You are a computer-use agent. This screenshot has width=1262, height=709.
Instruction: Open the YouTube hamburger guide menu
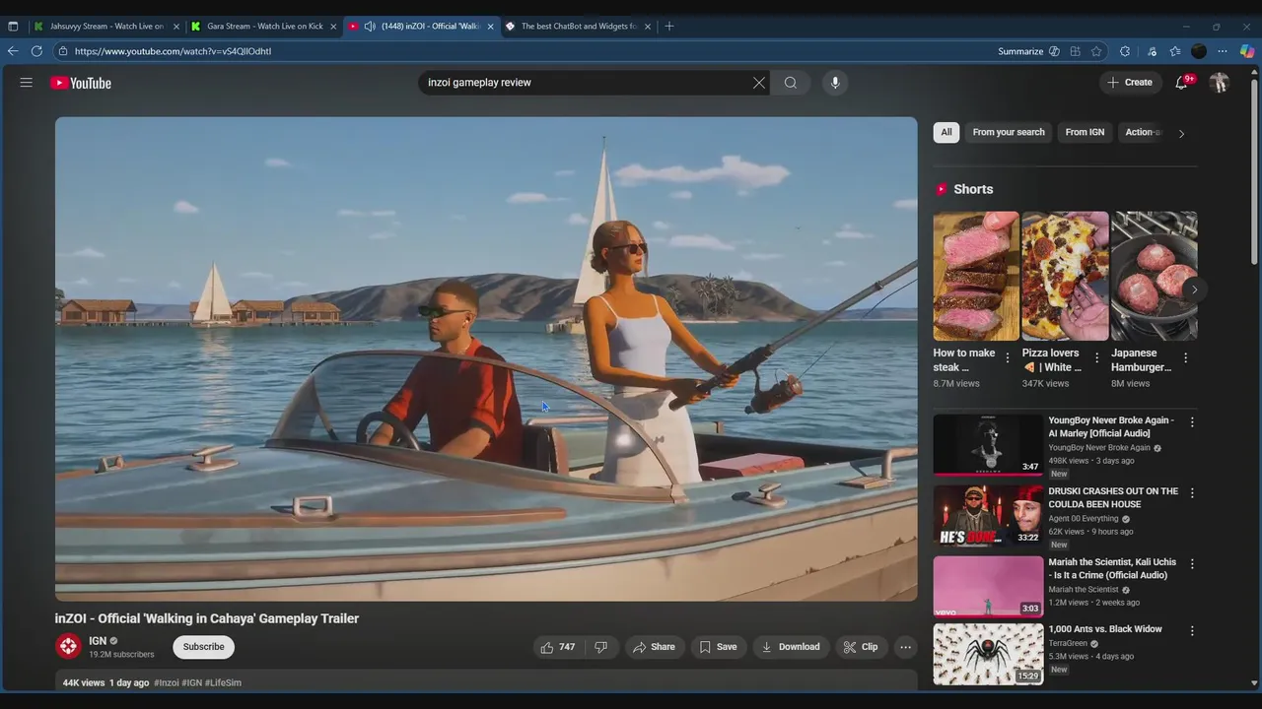[x=27, y=83]
